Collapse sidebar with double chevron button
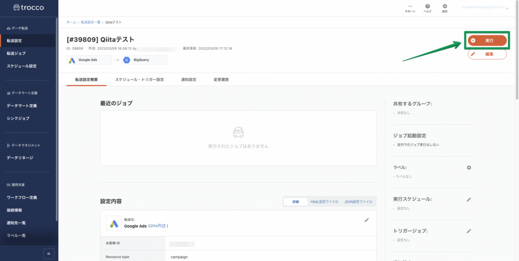The height and width of the screenshot is (261, 519). tap(49, 253)
